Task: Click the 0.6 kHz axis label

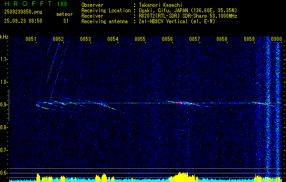Action: click(4, 173)
